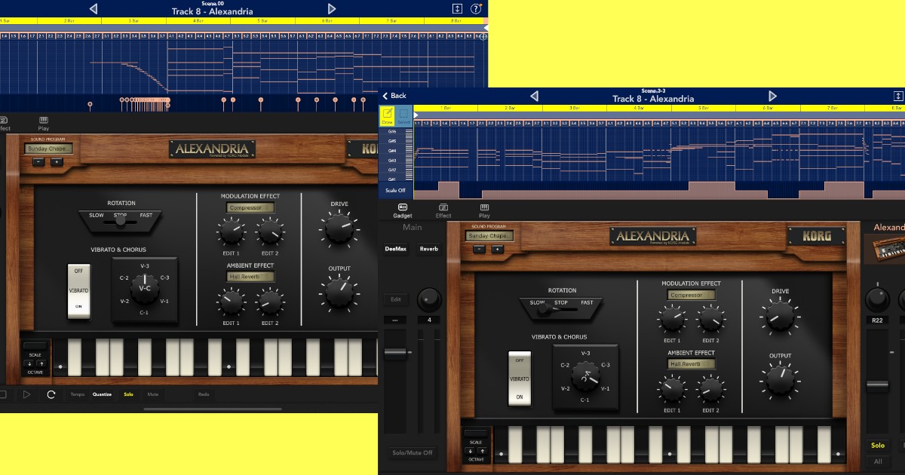Screen dimensions: 905x475
Task: Select the Reverb effect slot in Scene 3-3 window
Action: click(x=428, y=249)
